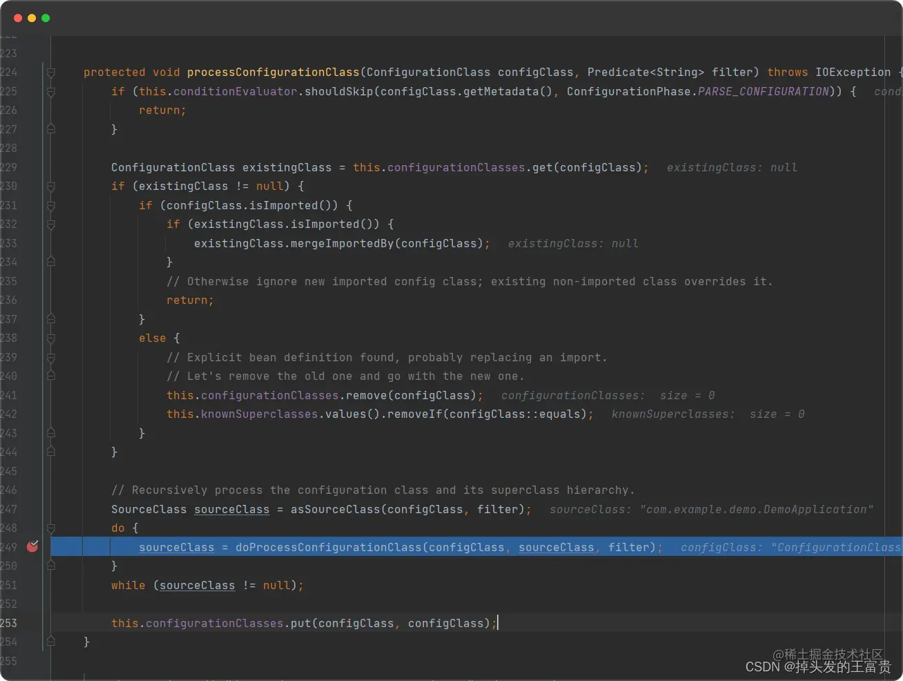This screenshot has width=903, height=681.
Task: Click line number 253 in the gutter
Action: (x=9, y=623)
